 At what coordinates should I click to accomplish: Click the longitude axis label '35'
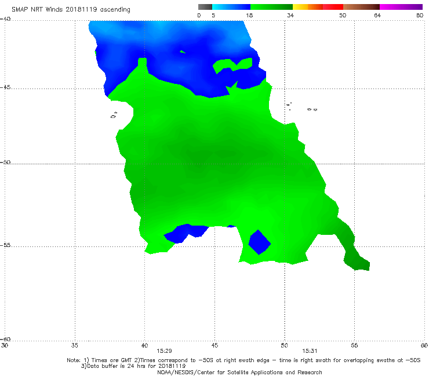(74, 346)
